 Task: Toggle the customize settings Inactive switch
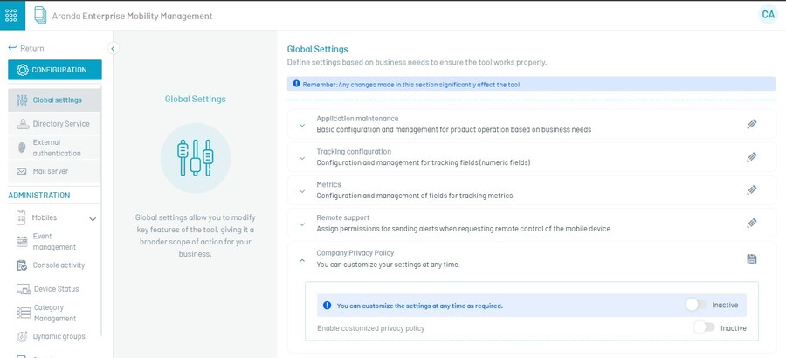[x=696, y=305]
